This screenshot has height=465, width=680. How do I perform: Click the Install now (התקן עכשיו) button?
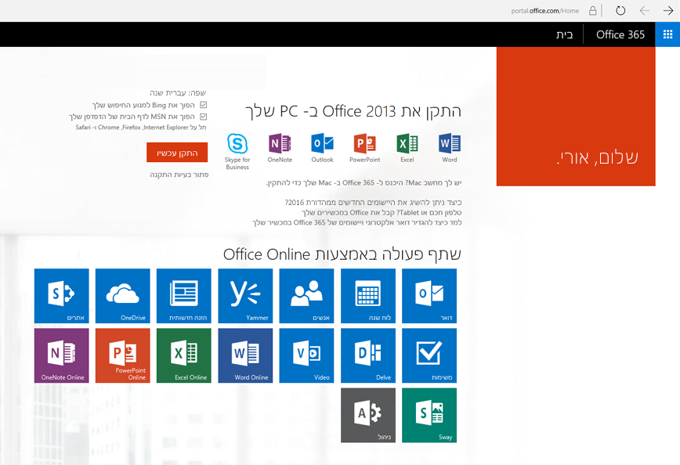[x=177, y=153]
